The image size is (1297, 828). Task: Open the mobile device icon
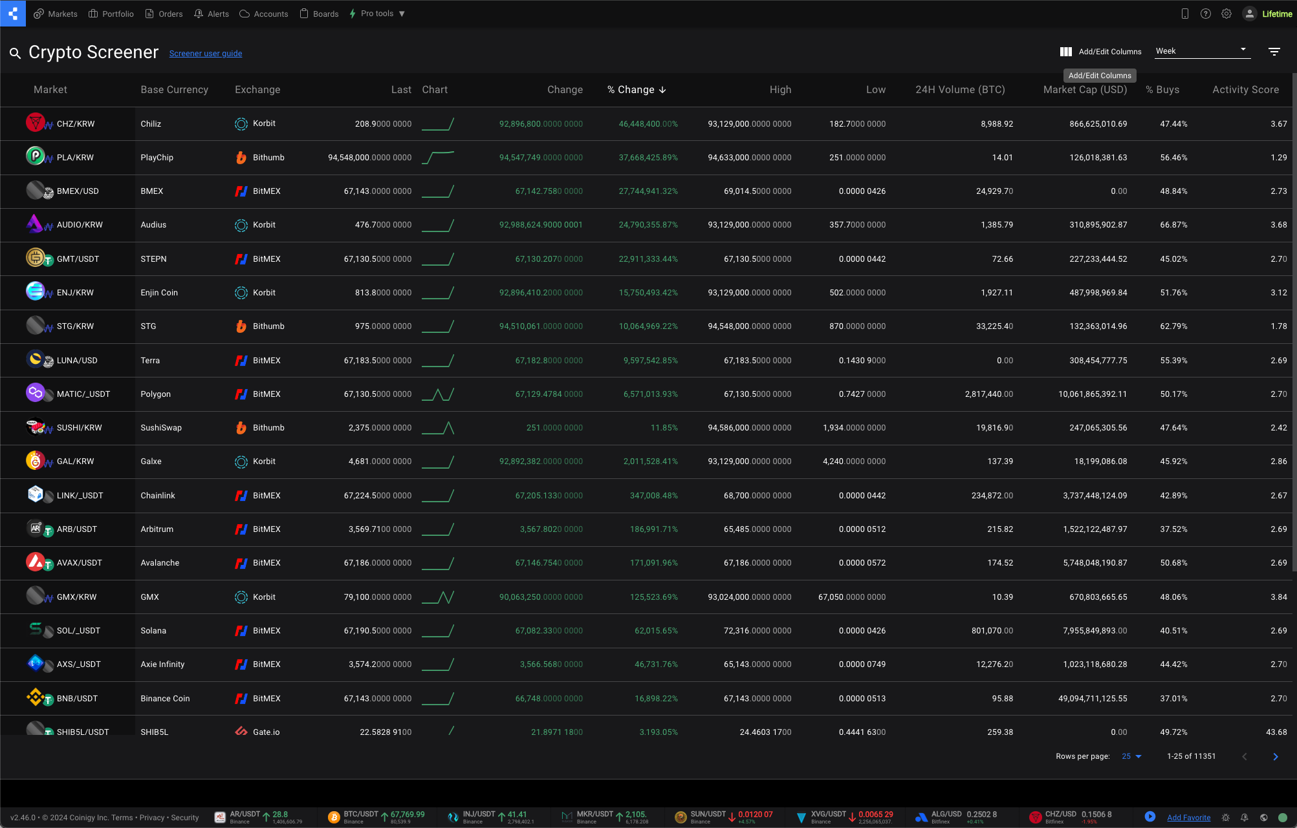tap(1184, 14)
